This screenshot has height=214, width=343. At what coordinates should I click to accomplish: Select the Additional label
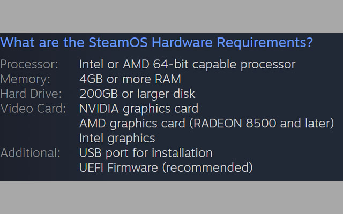[x=30, y=153]
